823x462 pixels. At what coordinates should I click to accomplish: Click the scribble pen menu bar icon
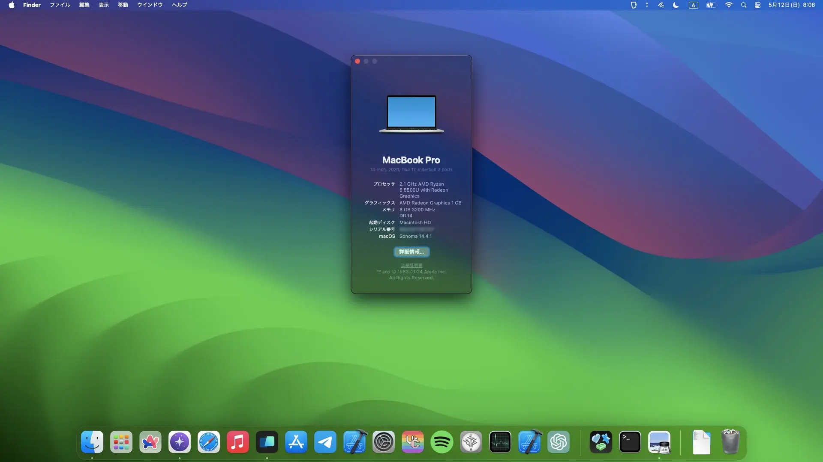661,5
